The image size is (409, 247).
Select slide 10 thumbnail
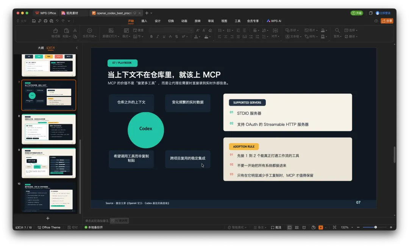49,197
